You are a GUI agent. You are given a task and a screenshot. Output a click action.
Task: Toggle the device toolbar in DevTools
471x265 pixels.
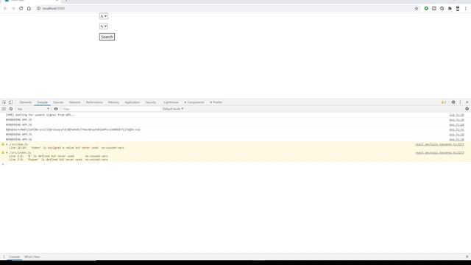[x=10, y=102]
